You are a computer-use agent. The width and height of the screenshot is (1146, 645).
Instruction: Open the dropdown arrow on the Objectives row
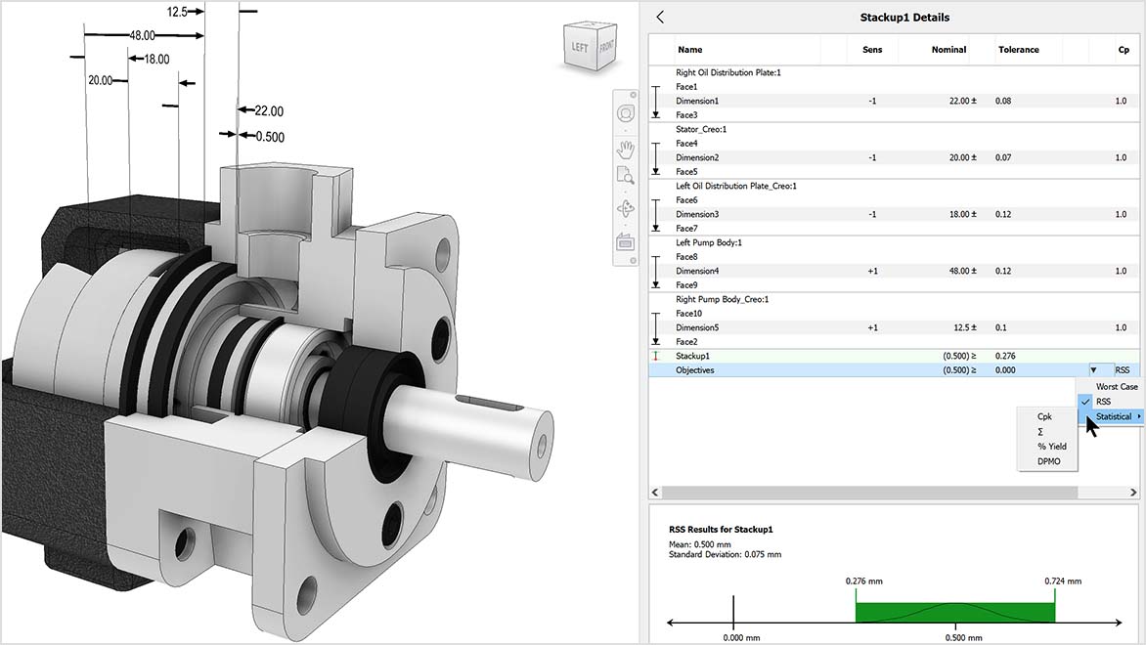click(x=1095, y=369)
